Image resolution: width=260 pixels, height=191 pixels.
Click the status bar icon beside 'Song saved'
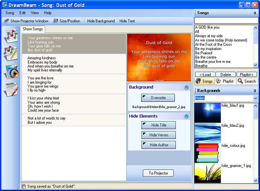tap(24, 187)
